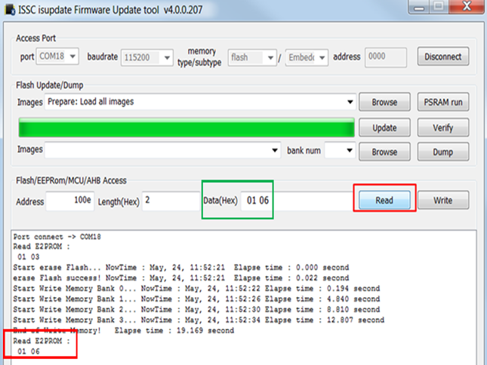Click the green flash progress bar

point(186,127)
